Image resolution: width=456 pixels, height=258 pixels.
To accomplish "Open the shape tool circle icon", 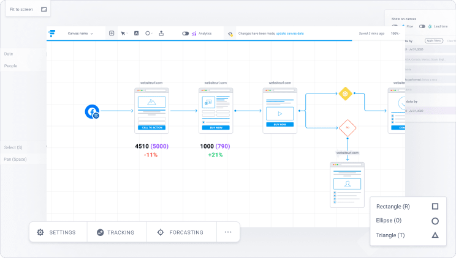I will point(148,34).
